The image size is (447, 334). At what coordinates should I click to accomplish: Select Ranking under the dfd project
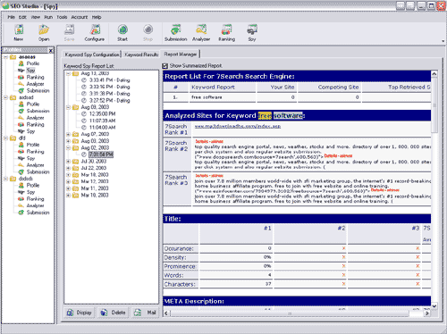click(35, 152)
